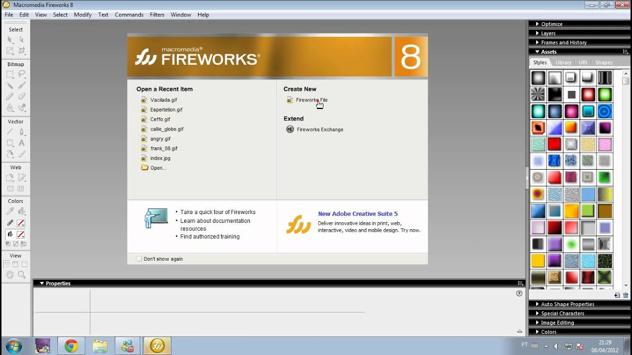Screen dimensions: 632x355
Task: Expand the Special Characters panel
Action: click(562, 314)
